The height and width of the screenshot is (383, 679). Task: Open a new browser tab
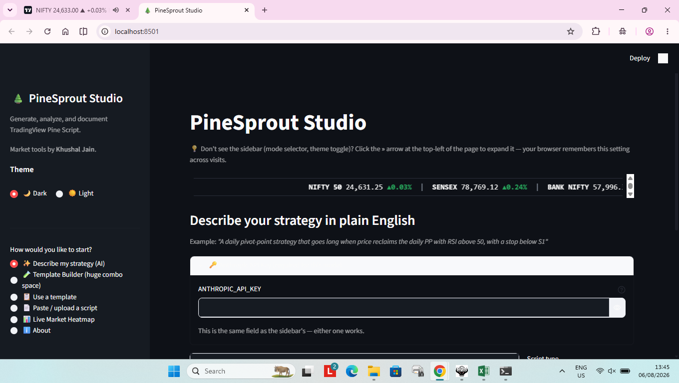(265, 10)
